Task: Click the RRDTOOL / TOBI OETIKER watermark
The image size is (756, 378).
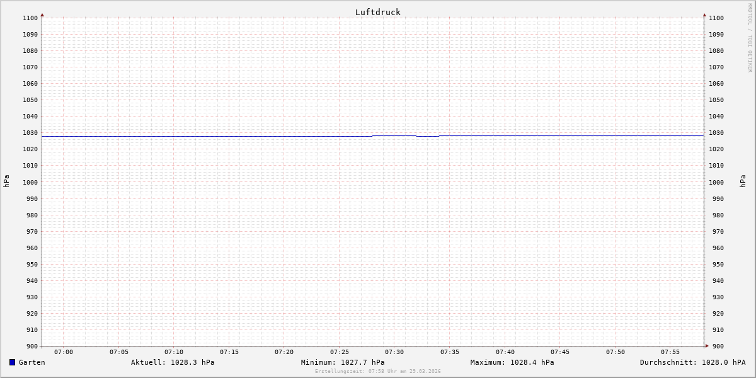Action: [750, 38]
